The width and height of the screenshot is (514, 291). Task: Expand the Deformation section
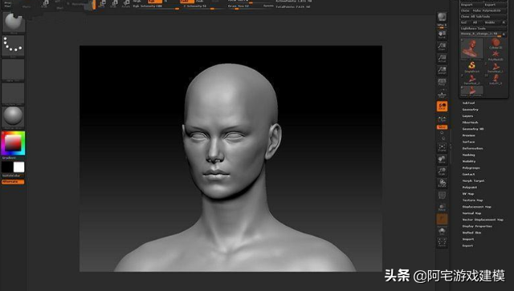pyautogui.click(x=472, y=148)
